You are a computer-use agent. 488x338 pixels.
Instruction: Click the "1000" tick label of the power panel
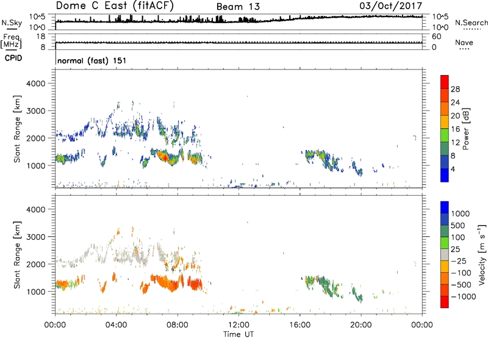tap(35, 165)
